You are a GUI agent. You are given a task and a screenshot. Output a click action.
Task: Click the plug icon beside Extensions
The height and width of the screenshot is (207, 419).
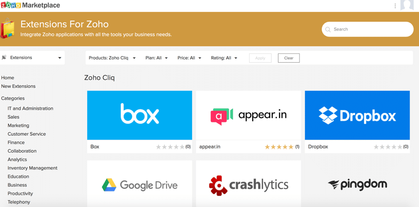tap(4, 57)
